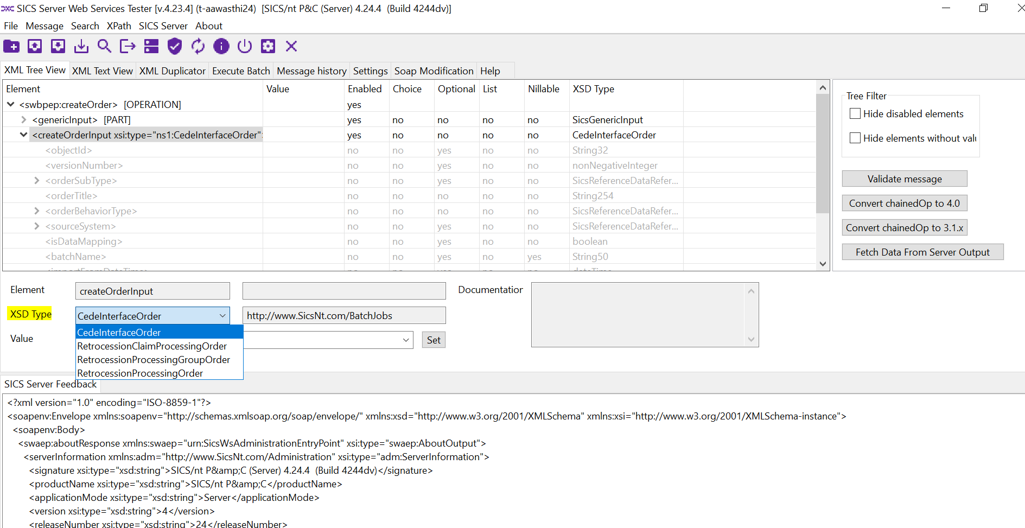The height and width of the screenshot is (528, 1025).
Task: Open the Value combo box dropdown
Action: (405, 340)
